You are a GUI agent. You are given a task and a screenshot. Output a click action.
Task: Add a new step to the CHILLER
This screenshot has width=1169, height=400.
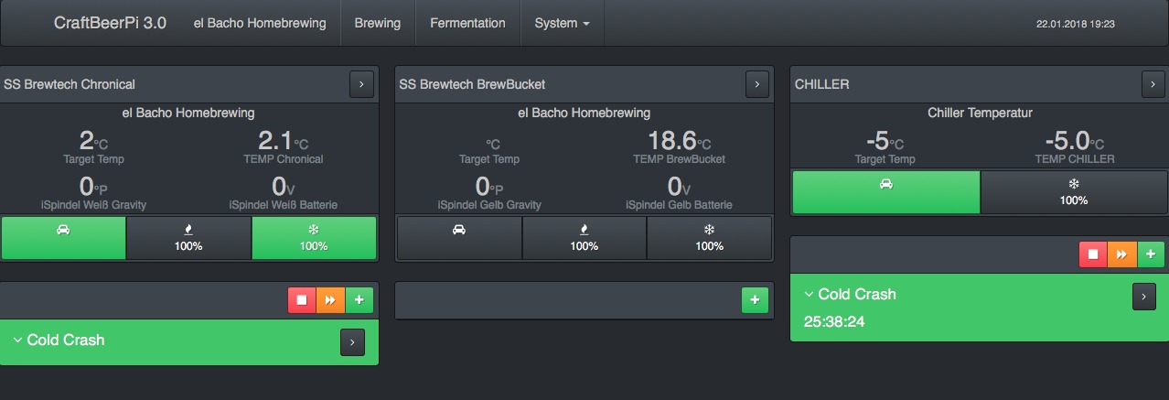coord(1150,254)
